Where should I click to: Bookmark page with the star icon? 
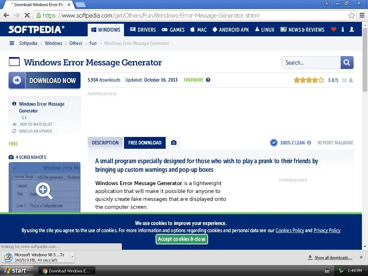[351, 15]
